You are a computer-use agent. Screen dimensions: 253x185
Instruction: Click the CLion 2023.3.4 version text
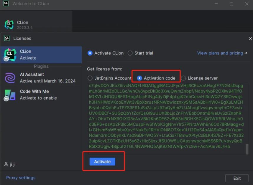(x=25, y=28)
